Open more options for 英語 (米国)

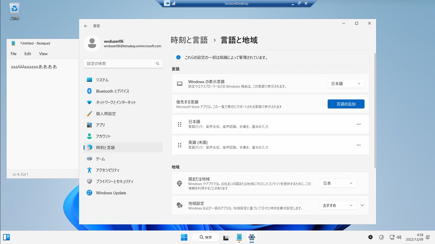[359, 145]
